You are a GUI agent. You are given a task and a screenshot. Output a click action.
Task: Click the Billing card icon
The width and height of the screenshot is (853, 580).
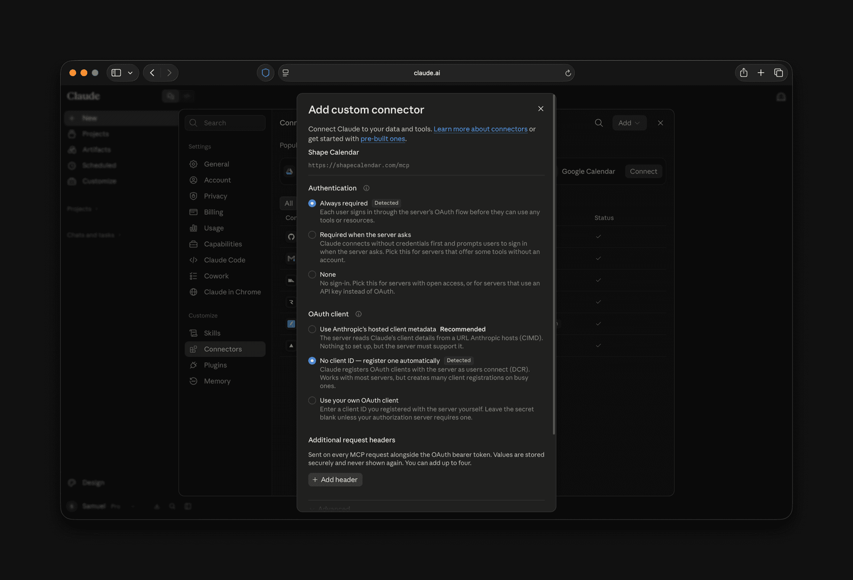(193, 212)
